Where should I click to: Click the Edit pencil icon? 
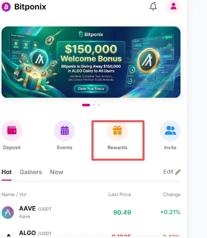coord(178,172)
